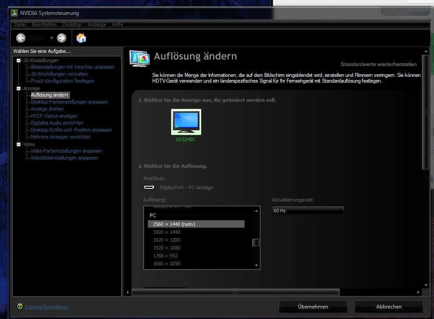Click Standardwerte wiederherstellen link
The height and width of the screenshot is (319, 434).
(x=378, y=64)
